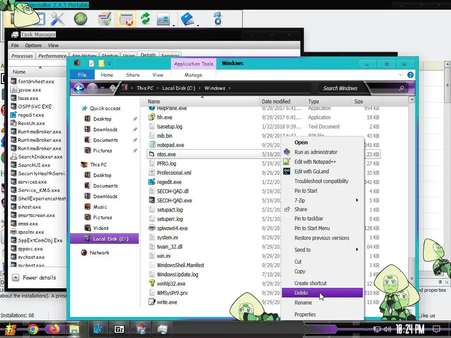
Task: Click the new folder icon in title bar
Action: tap(101, 63)
